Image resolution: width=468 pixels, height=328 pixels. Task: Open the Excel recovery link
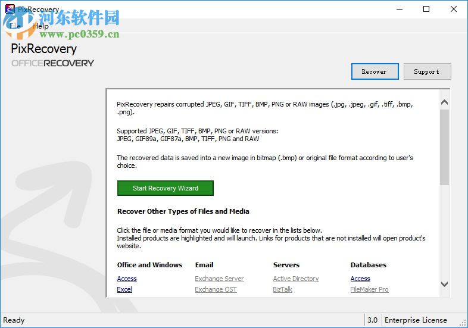(x=124, y=289)
